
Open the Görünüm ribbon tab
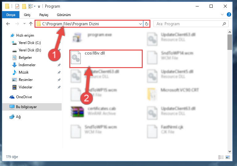click(63, 15)
